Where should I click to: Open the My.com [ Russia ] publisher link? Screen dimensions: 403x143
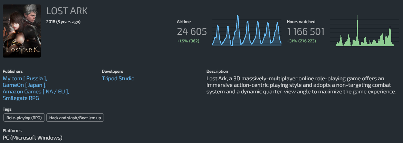point(24,79)
